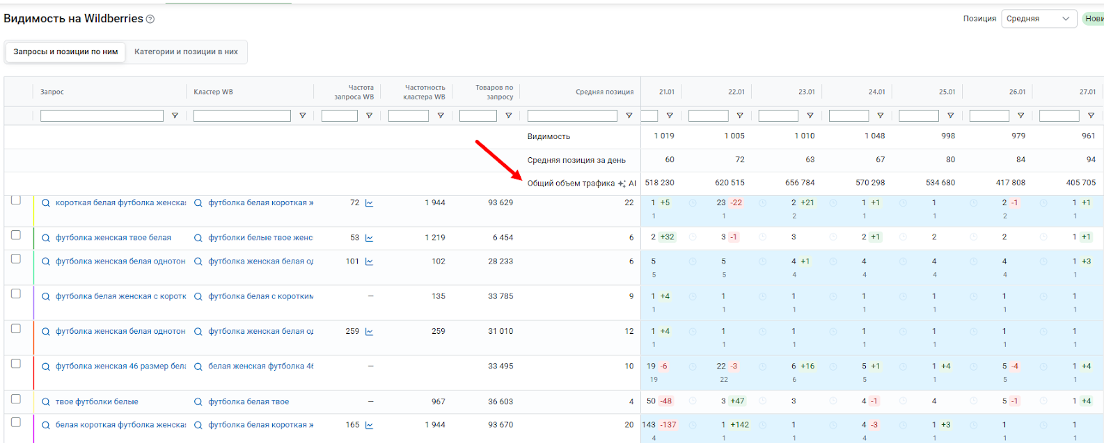Open the Позиция dropdown set to Средняя
The width and height of the screenshot is (1104, 443).
1039,19
